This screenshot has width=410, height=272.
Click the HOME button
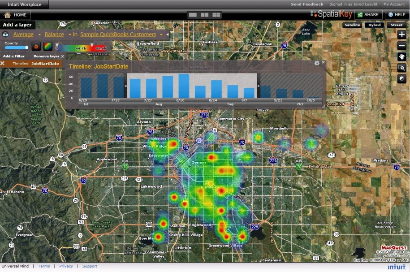[15, 15]
